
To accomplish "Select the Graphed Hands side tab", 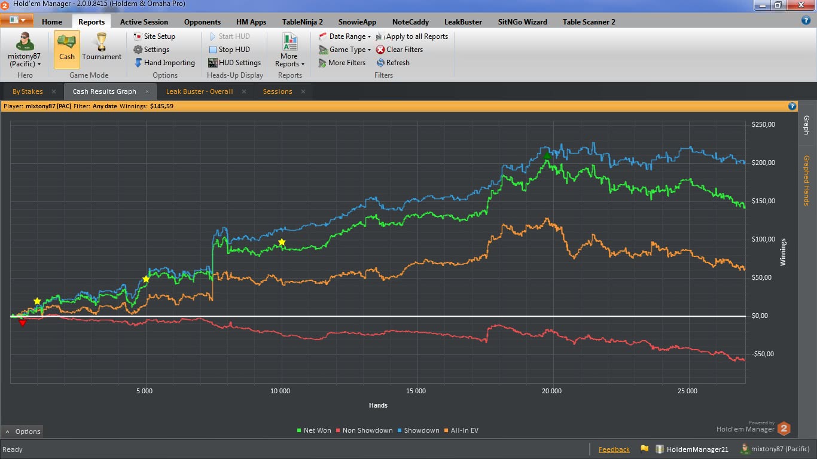I will click(806, 180).
